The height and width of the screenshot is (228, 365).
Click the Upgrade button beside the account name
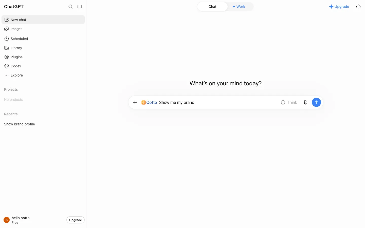coord(76,220)
